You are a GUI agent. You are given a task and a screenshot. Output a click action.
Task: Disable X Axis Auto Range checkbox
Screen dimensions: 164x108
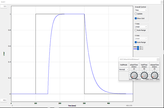[x=136, y=42]
